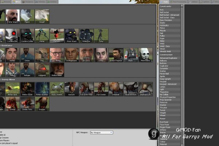This screenshot has width=219, height=146.
Task: Choose the Dynamite tool
Action: click(170, 69)
